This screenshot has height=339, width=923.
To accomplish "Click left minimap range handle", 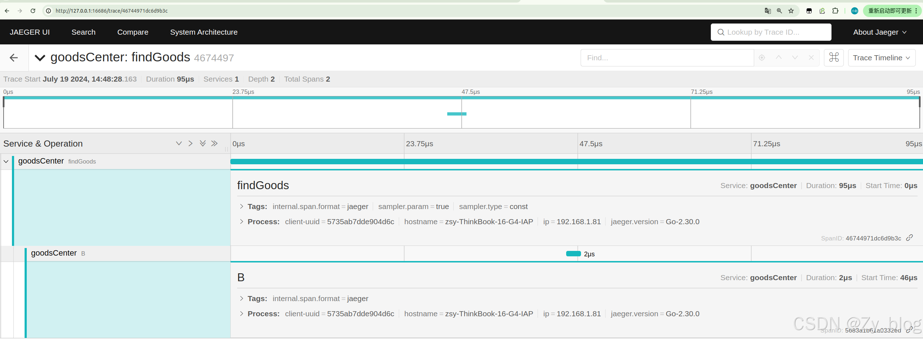I will pos(4,102).
